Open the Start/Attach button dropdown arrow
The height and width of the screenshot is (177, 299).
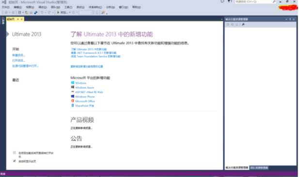(x=70, y=13)
